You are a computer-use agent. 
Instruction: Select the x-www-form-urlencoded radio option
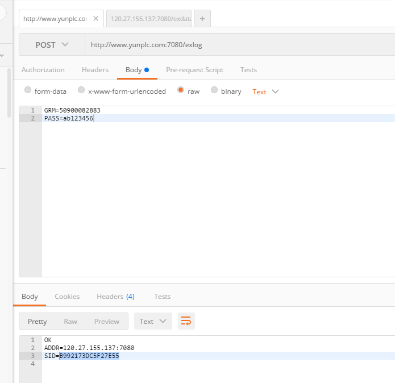pos(81,90)
